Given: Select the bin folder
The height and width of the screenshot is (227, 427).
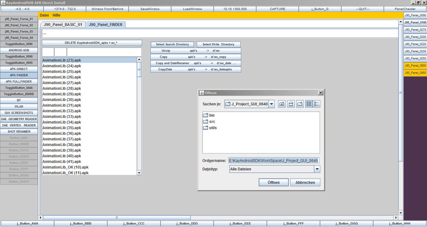Looking at the screenshot, I should click(212, 115).
